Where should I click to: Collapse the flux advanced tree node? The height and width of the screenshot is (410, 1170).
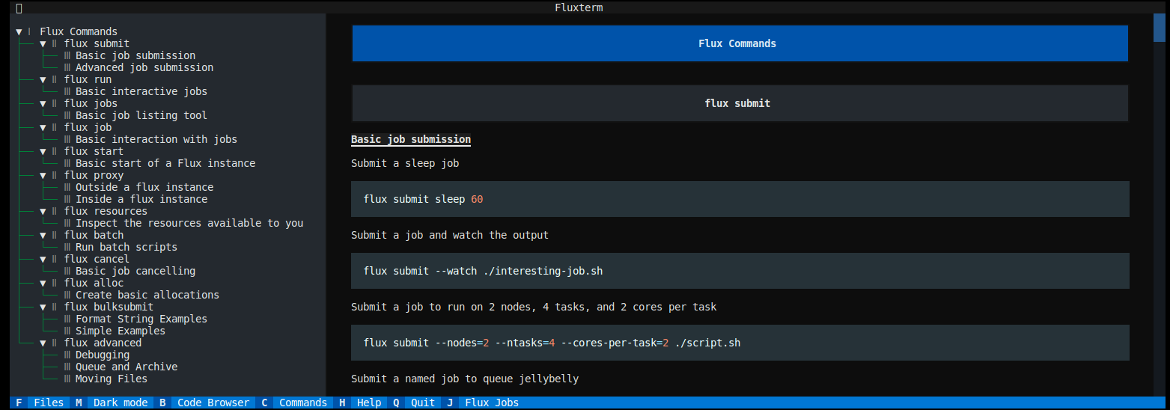(43, 343)
